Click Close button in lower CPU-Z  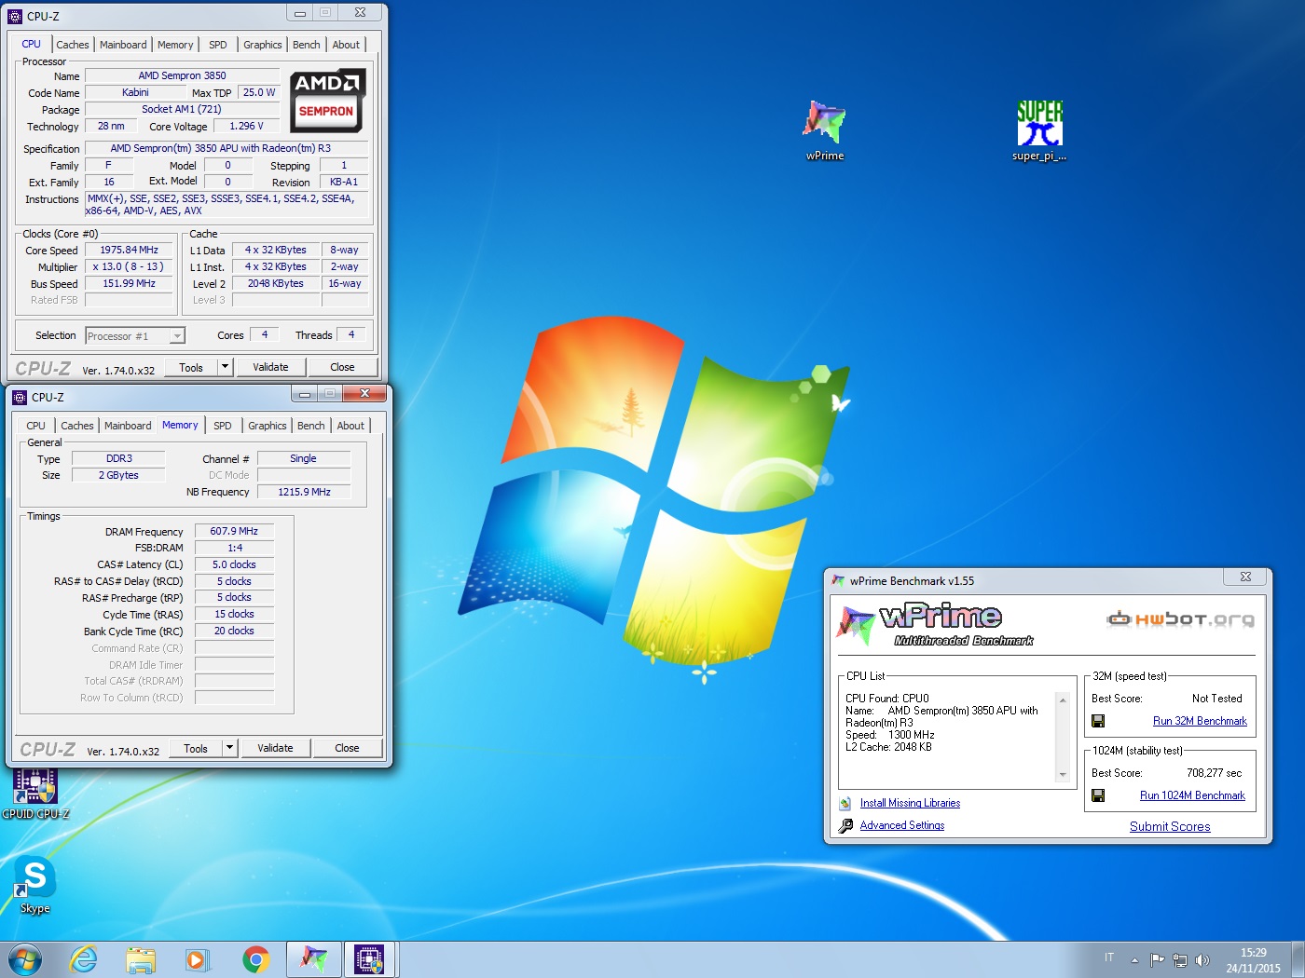tap(347, 748)
